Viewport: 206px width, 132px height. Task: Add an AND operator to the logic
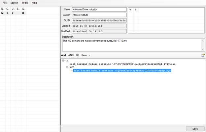pos(71,55)
